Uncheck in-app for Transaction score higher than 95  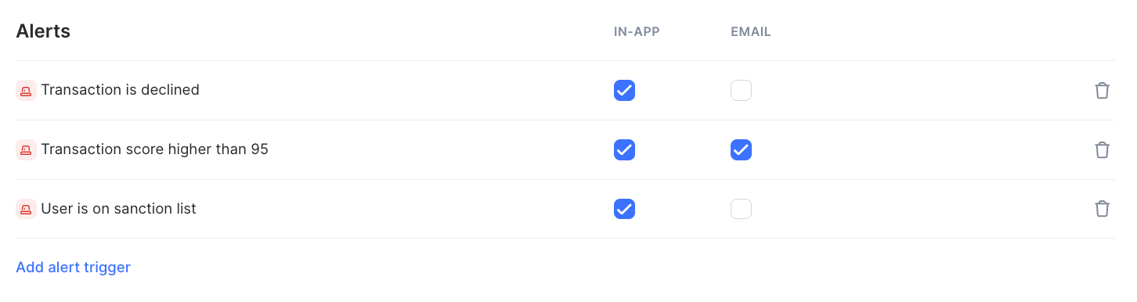pyautogui.click(x=624, y=149)
